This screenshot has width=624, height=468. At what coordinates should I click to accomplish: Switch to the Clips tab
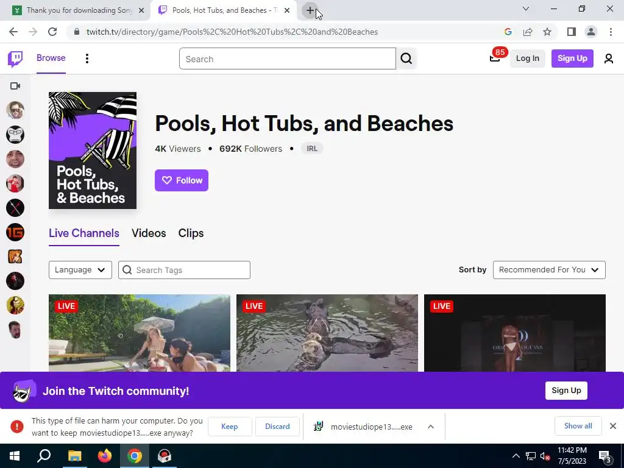click(x=191, y=233)
